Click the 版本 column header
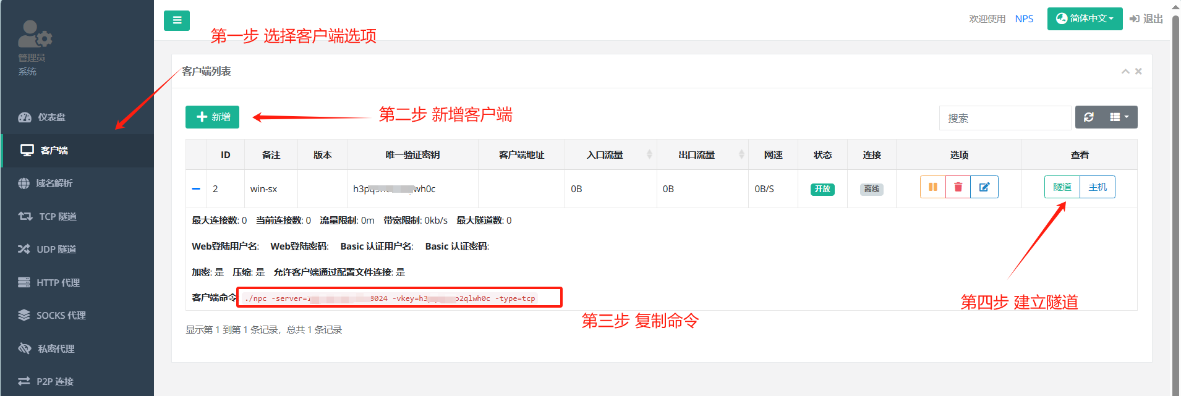The image size is (1181, 396). coord(322,154)
